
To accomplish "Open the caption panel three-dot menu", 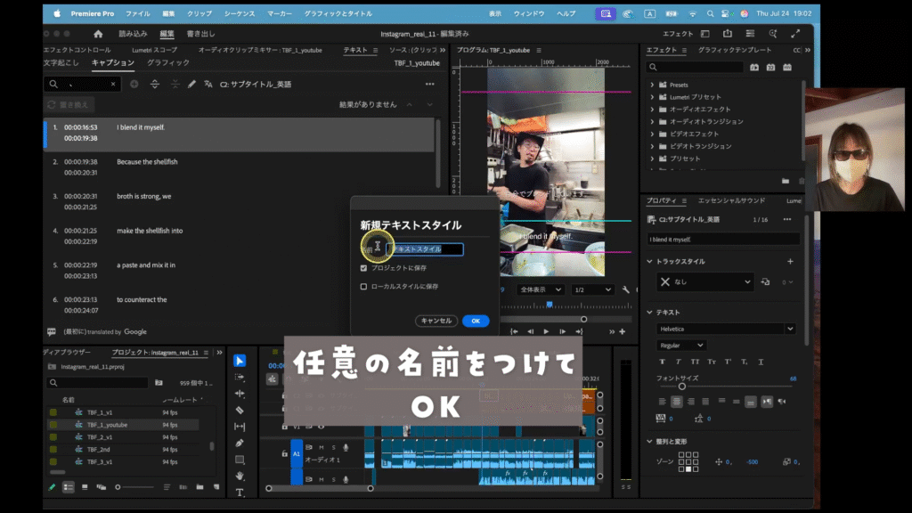I will click(x=430, y=85).
